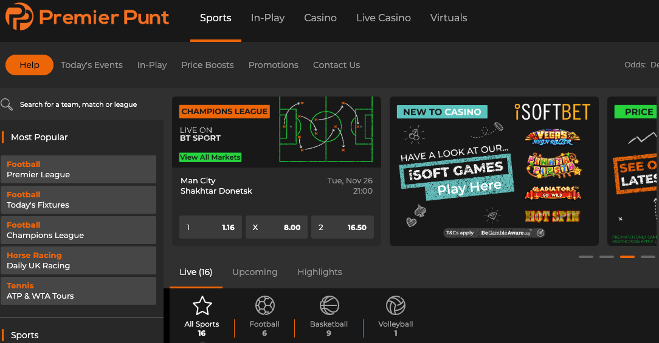Click the Odds format label
659x343 pixels.
tap(635, 64)
